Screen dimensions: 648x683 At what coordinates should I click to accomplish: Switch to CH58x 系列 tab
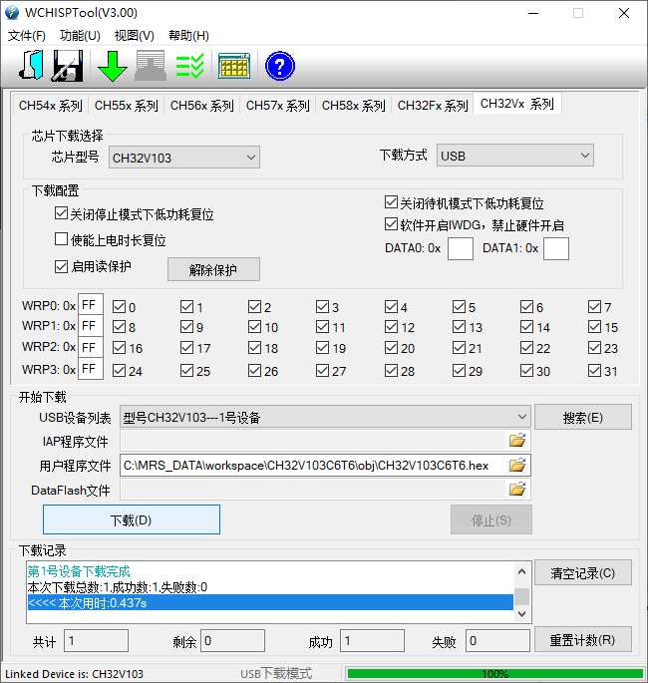(354, 105)
